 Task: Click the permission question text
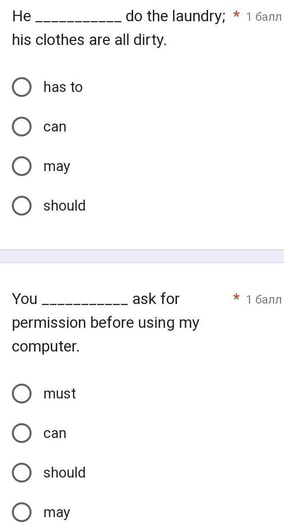coord(106,322)
